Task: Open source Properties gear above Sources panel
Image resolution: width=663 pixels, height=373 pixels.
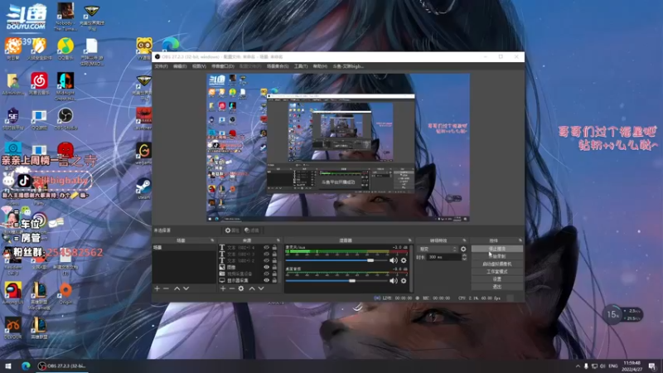Action: [232, 230]
